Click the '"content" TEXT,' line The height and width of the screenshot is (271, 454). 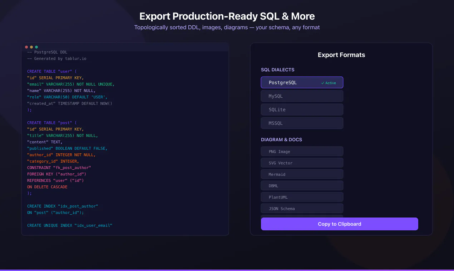click(45, 142)
